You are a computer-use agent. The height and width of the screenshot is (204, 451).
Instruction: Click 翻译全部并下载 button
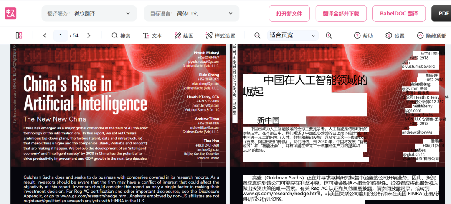pos(341,13)
